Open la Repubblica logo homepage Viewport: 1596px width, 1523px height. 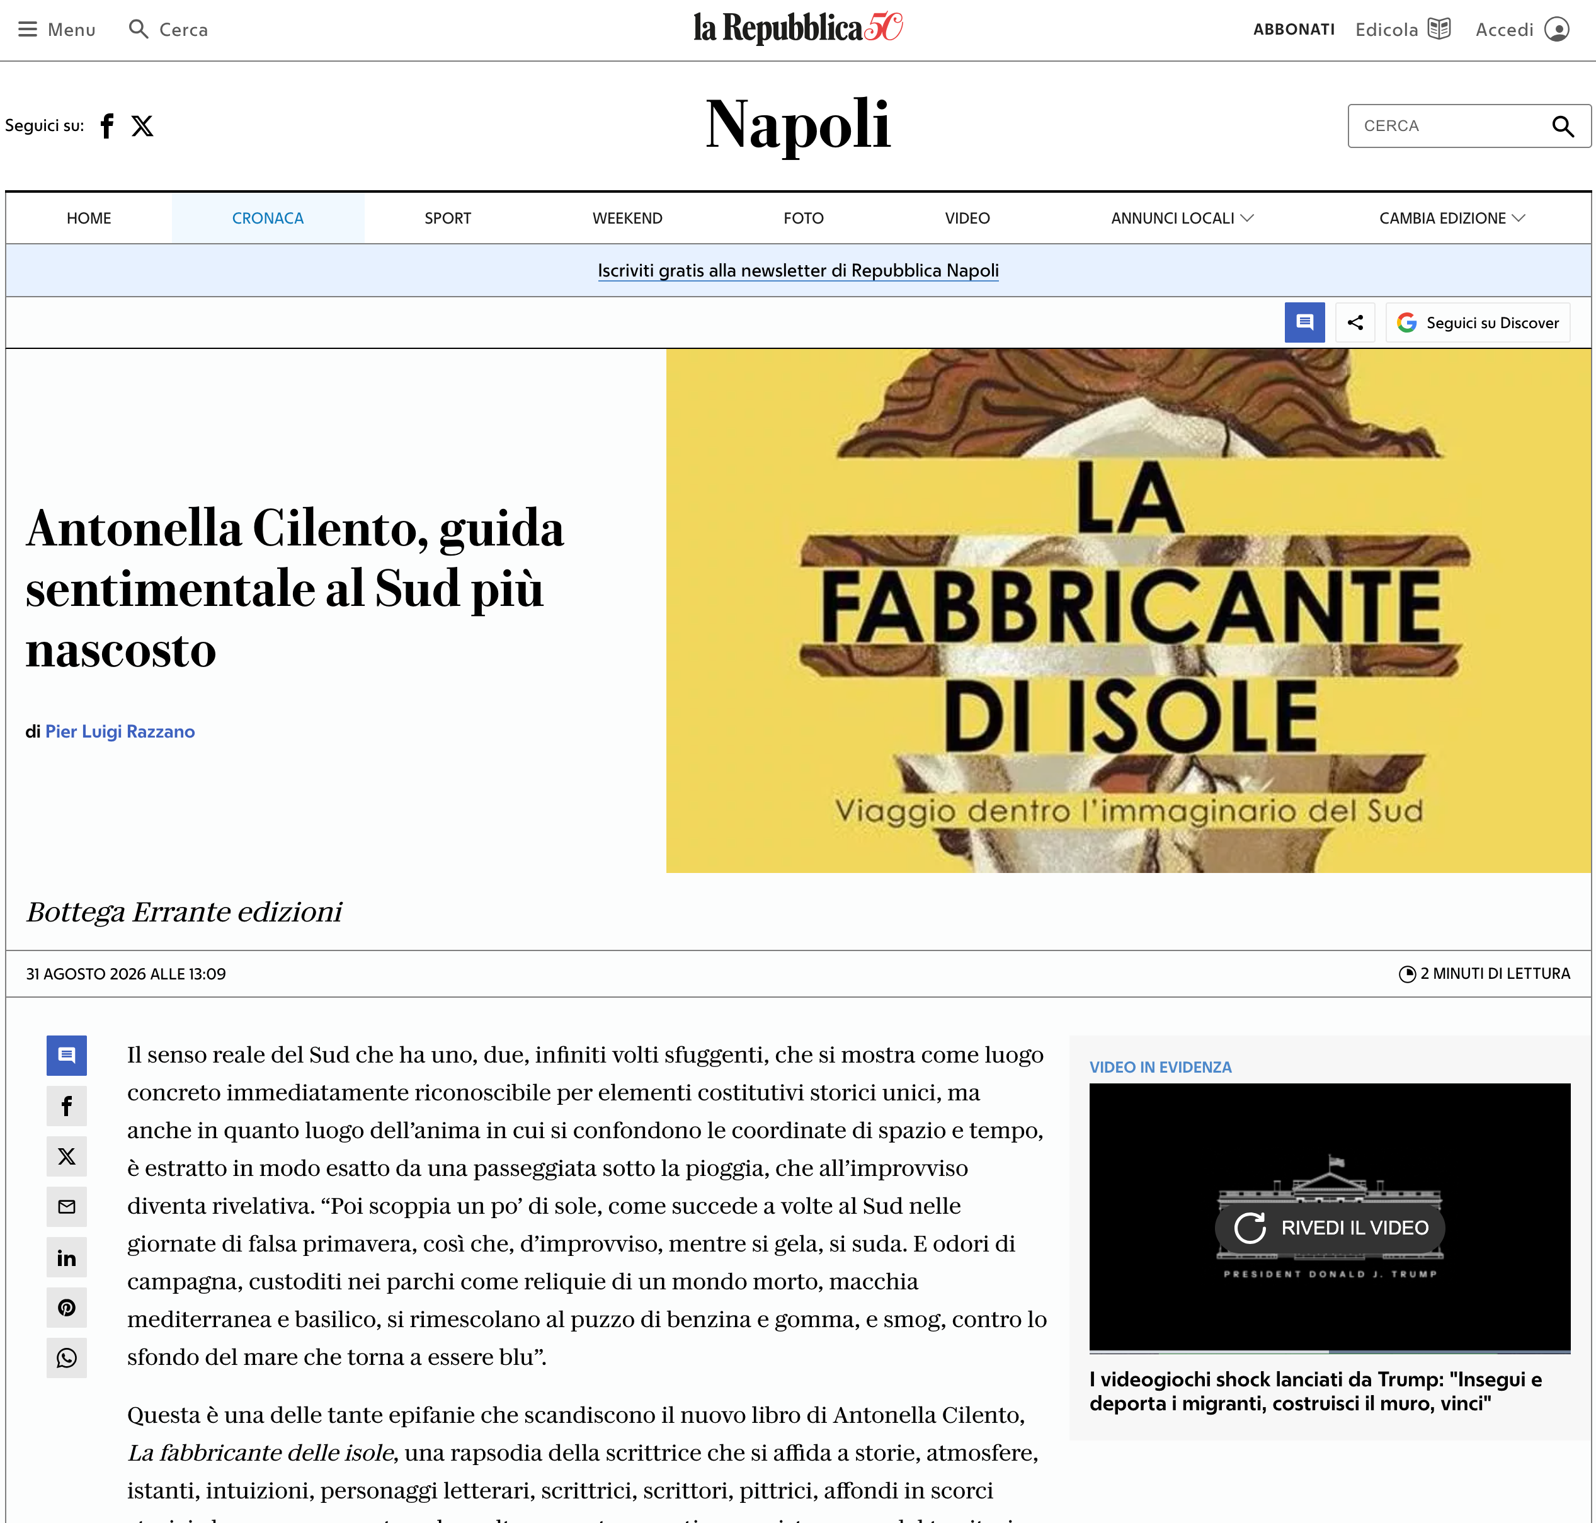(x=798, y=28)
